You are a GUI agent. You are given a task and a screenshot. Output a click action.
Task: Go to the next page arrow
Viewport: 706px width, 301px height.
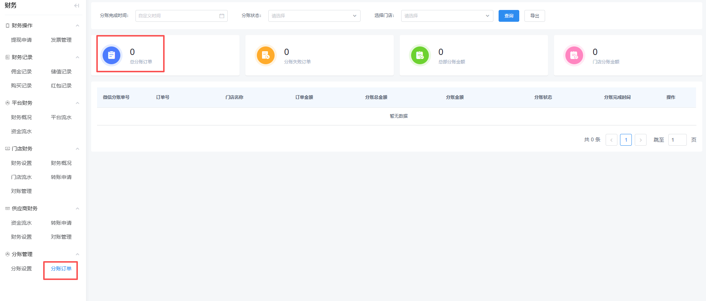click(641, 140)
